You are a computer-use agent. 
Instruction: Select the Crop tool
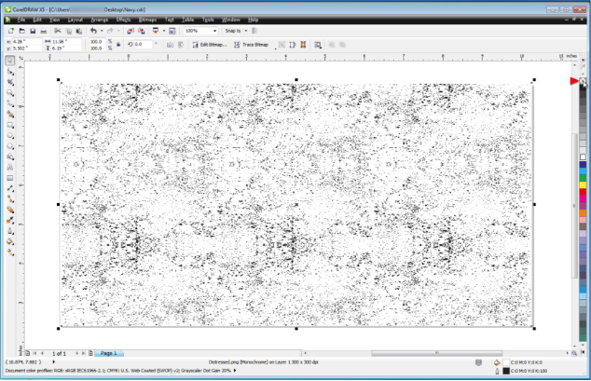[10, 82]
